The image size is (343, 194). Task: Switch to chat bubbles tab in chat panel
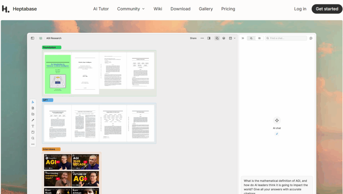(251, 38)
